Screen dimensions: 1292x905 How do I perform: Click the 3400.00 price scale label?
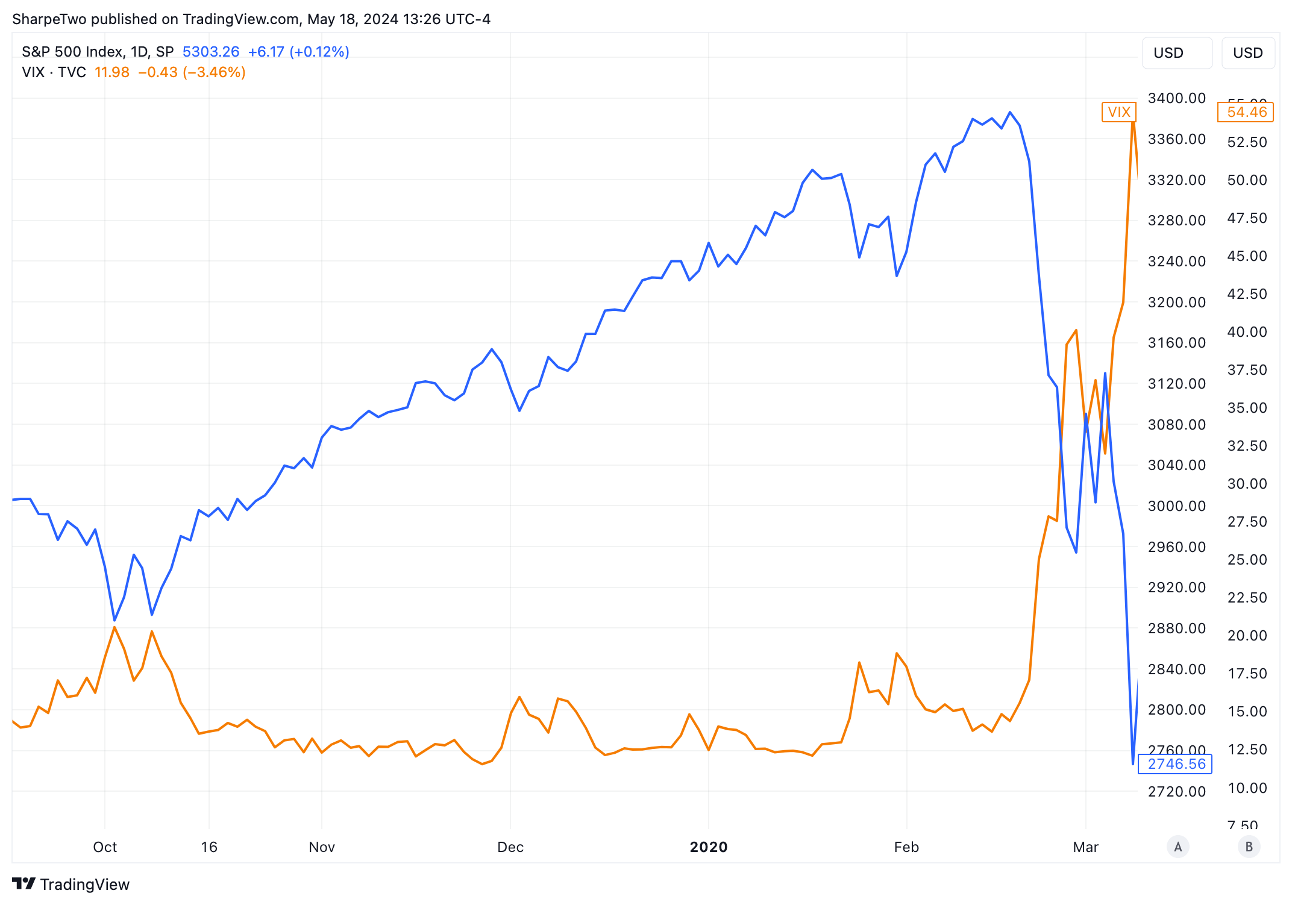tap(1176, 98)
